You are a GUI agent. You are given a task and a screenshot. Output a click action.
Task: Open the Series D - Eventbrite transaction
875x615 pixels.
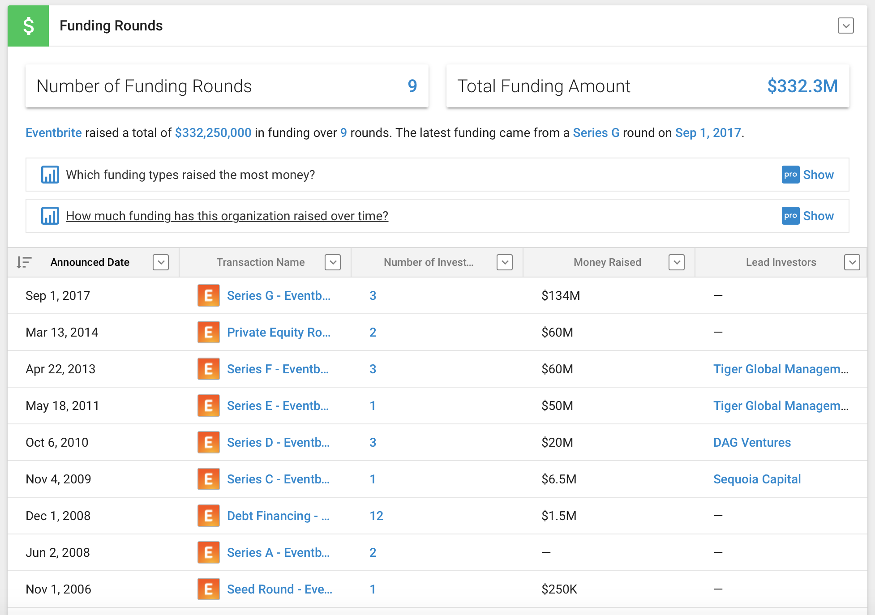click(x=278, y=442)
